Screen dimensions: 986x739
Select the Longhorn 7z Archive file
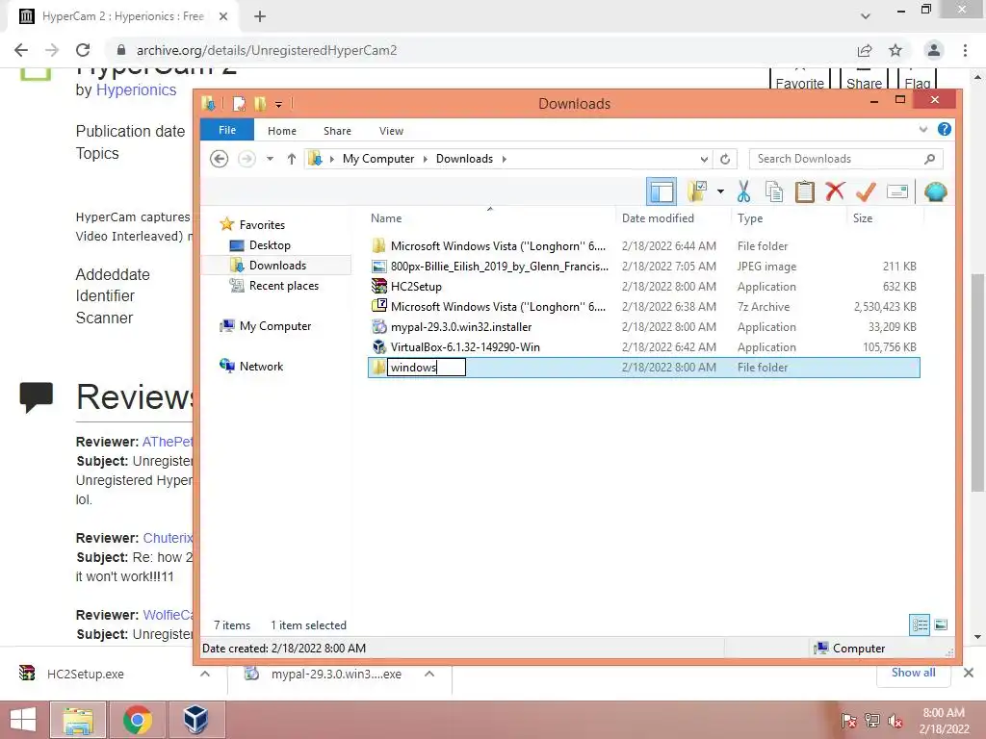click(x=644, y=307)
